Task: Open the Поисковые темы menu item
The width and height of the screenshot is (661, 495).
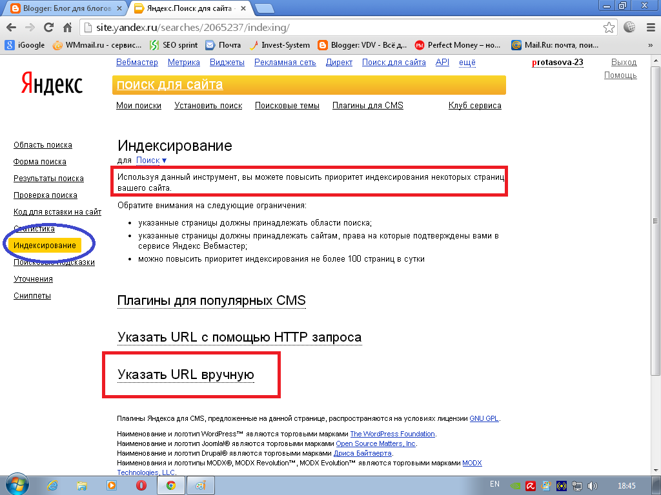Action: [x=287, y=106]
